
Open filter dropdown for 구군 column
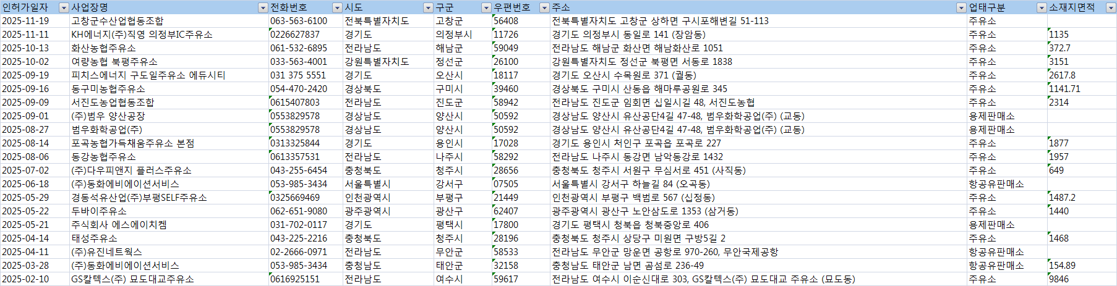click(x=486, y=7)
